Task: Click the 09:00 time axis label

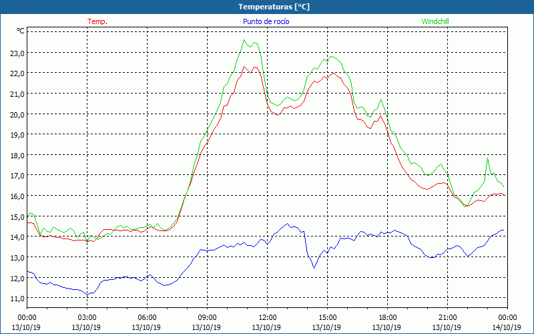Action: (207, 318)
